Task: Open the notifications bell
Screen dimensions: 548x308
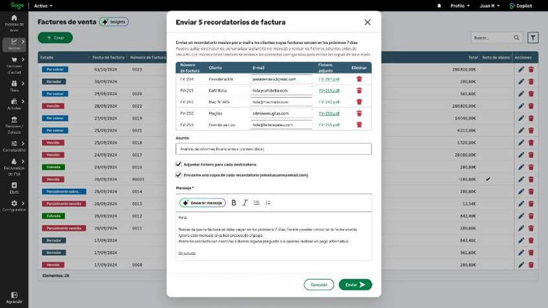Action: coord(440,5)
